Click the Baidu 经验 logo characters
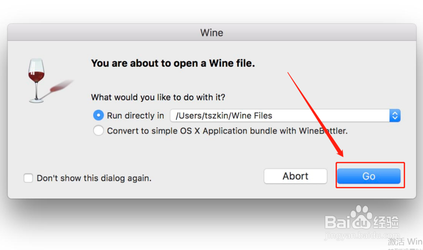423x250 pixels. 386,222
